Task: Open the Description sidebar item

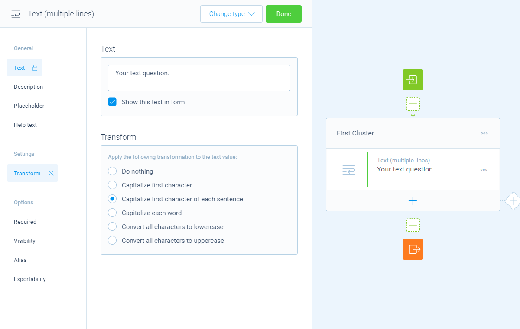Action: [x=28, y=87]
